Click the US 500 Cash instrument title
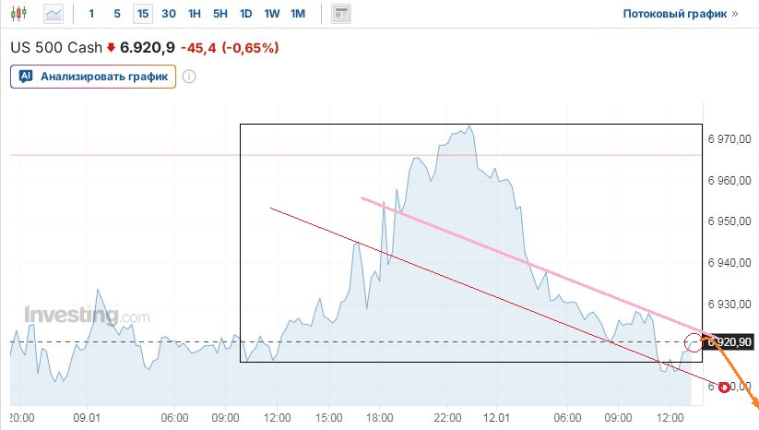This screenshot has height=430, width=759. pos(55,47)
